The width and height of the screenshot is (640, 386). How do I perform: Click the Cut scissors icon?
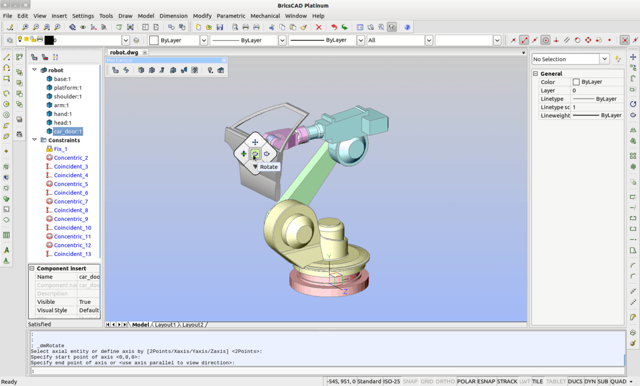point(271,27)
